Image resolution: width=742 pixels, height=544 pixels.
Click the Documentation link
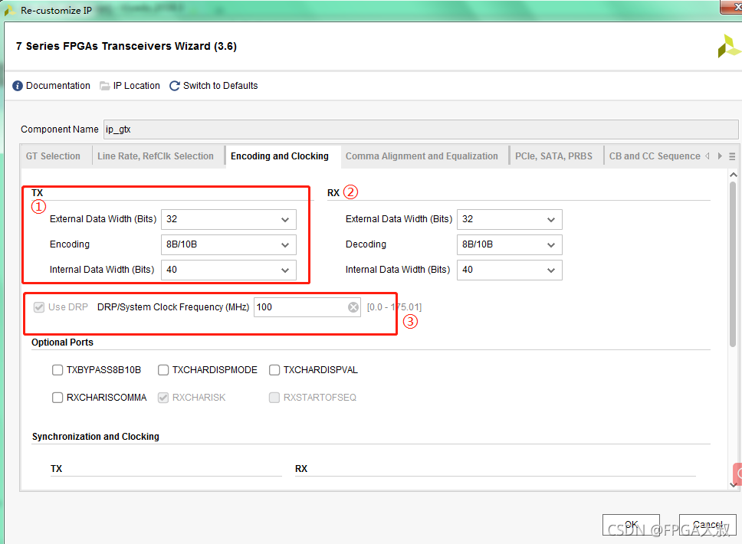(57, 86)
